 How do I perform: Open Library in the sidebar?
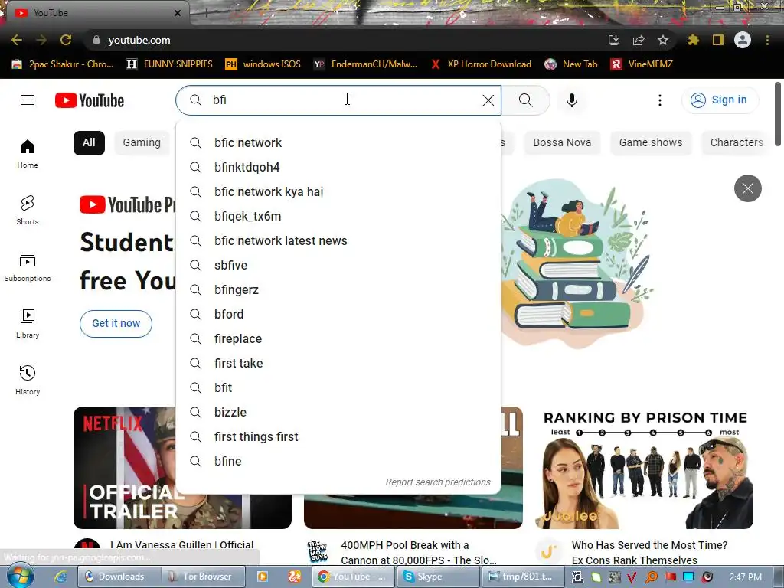click(28, 324)
